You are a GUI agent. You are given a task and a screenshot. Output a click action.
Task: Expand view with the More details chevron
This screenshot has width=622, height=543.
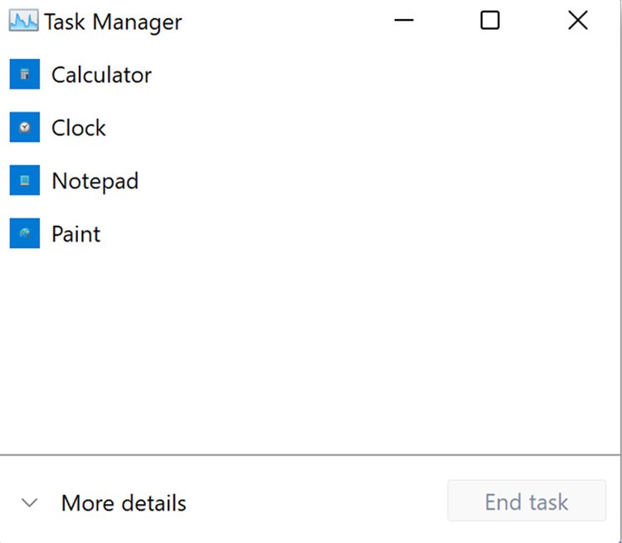[x=30, y=503]
